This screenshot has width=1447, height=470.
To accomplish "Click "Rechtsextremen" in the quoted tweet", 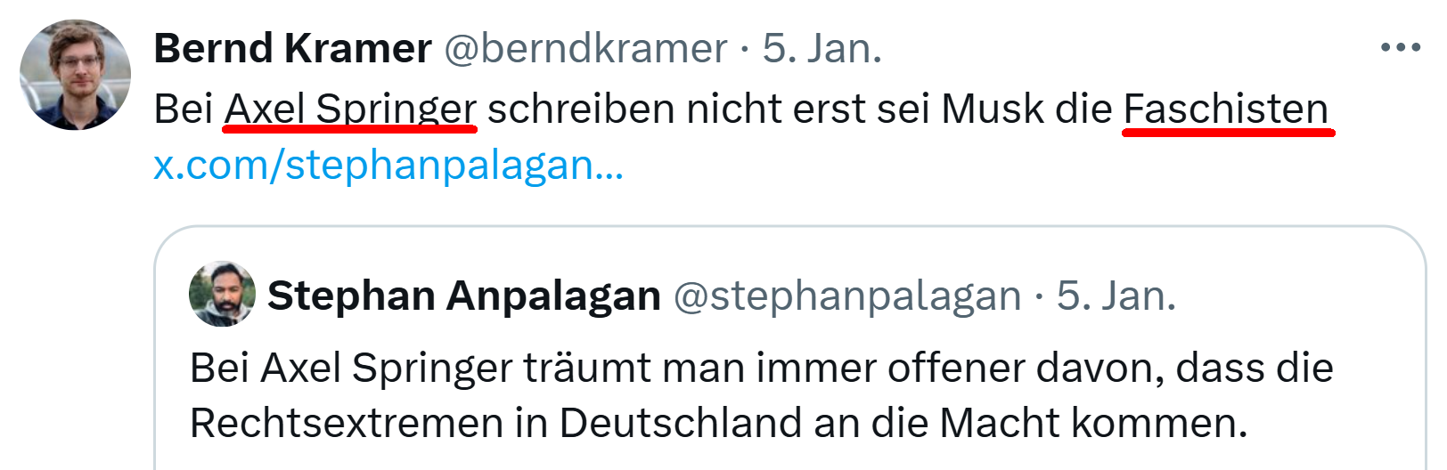I will 347,423.
